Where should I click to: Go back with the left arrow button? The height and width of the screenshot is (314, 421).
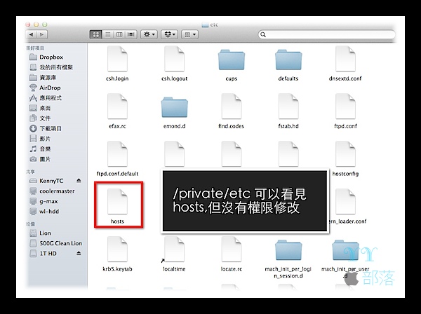click(32, 34)
